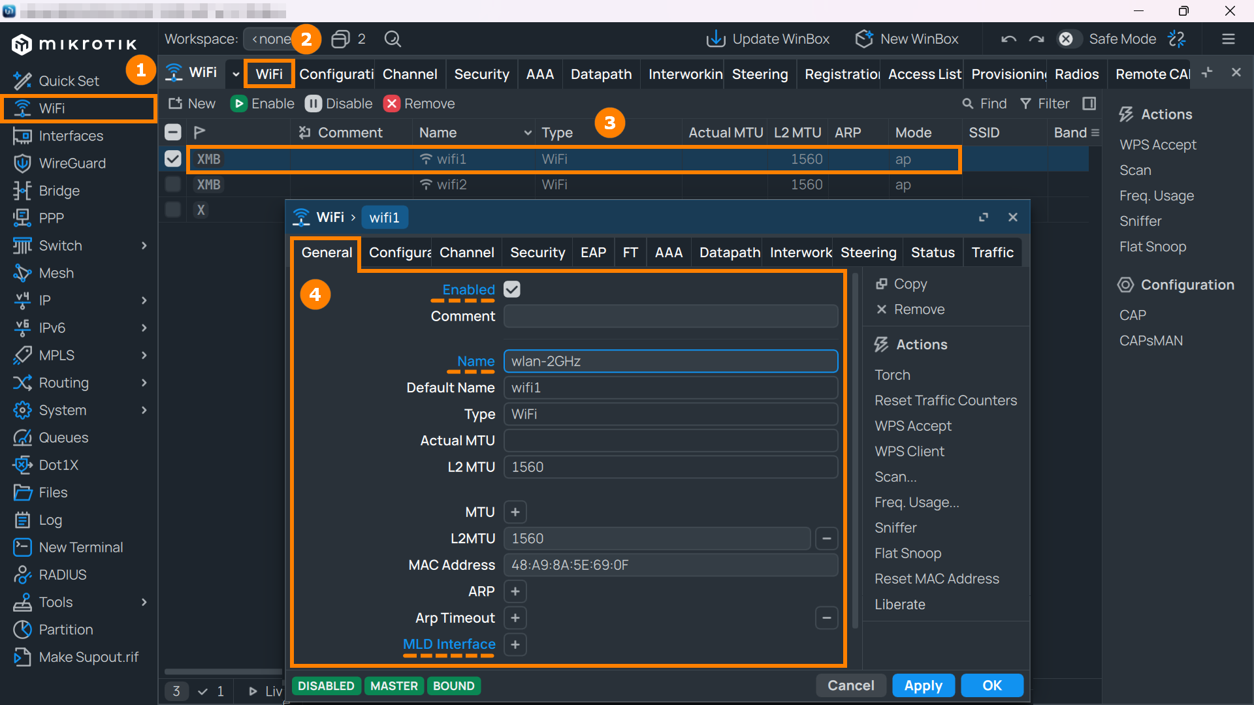The image size is (1254, 705).
Task: Expand the Switch submenu
Action: [x=144, y=245]
